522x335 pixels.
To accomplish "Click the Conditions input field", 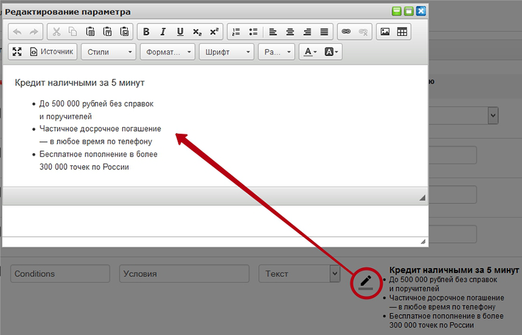I will 57,274.
